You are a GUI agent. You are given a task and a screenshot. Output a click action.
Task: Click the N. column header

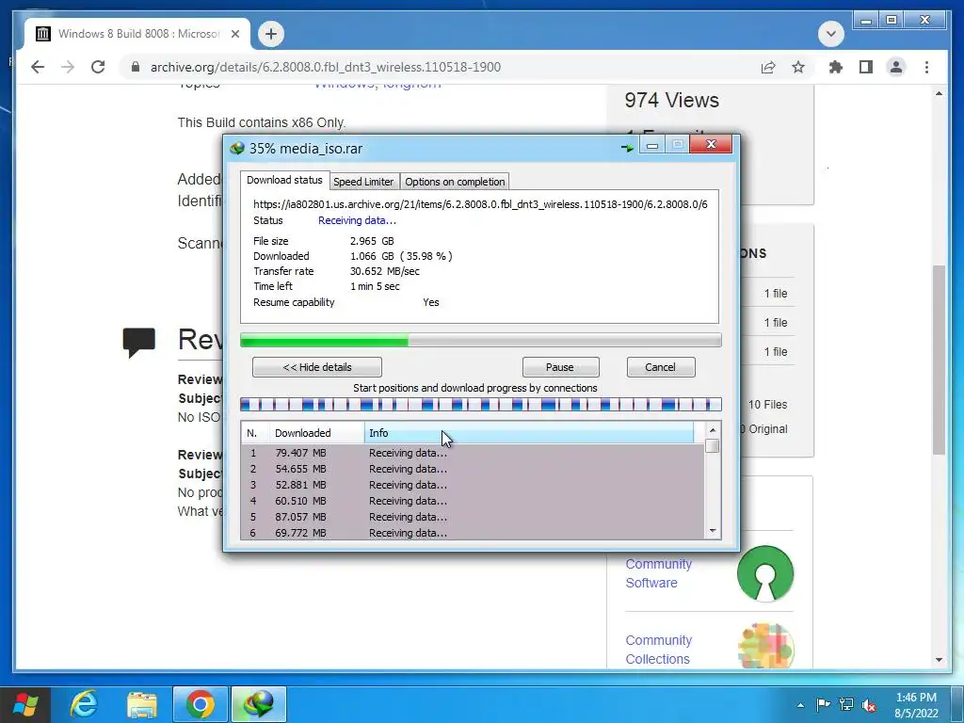[x=255, y=433]
